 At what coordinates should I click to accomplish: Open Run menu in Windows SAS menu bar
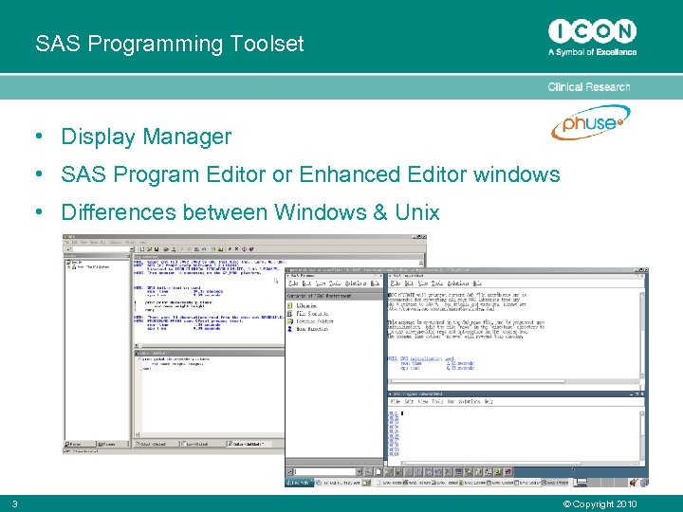(103, 242)
